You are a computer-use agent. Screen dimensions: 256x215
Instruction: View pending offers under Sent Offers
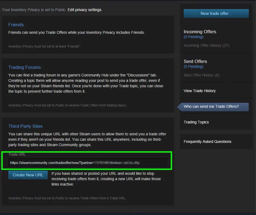point(193,66)
